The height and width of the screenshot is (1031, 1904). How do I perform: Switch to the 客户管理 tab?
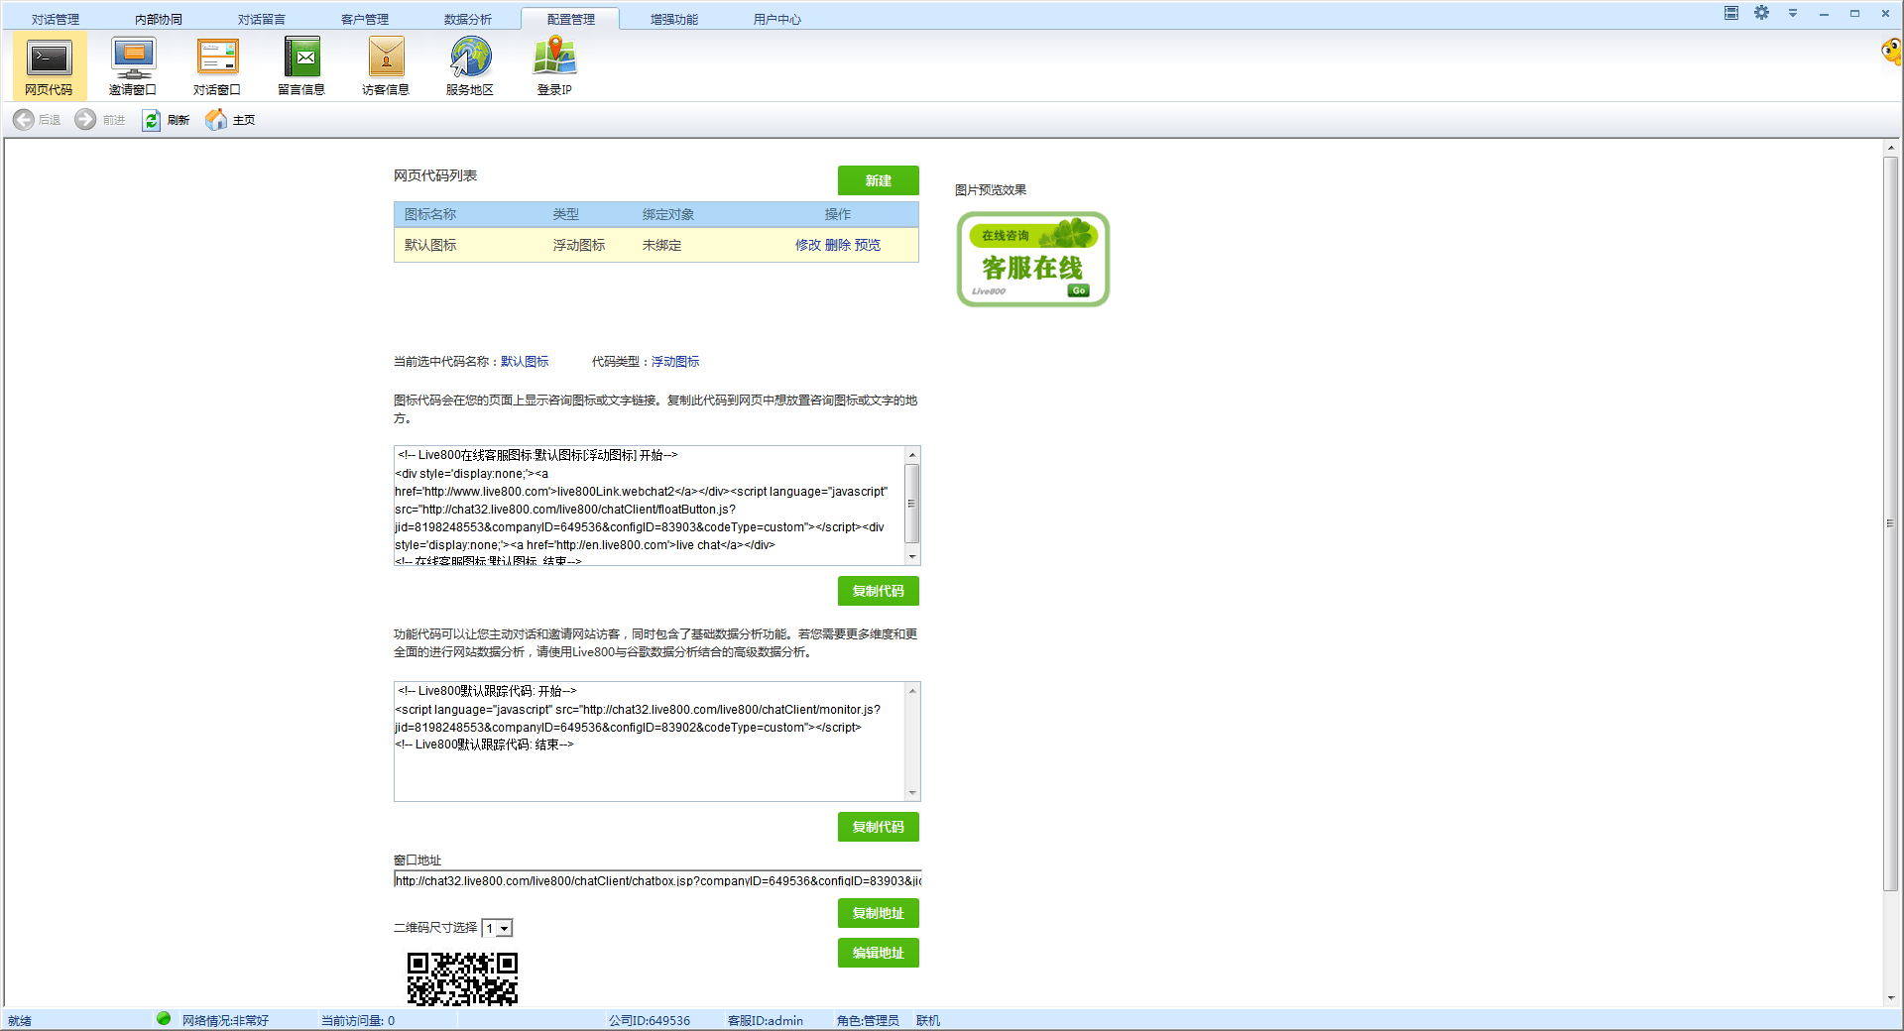(x=364, y=19)
